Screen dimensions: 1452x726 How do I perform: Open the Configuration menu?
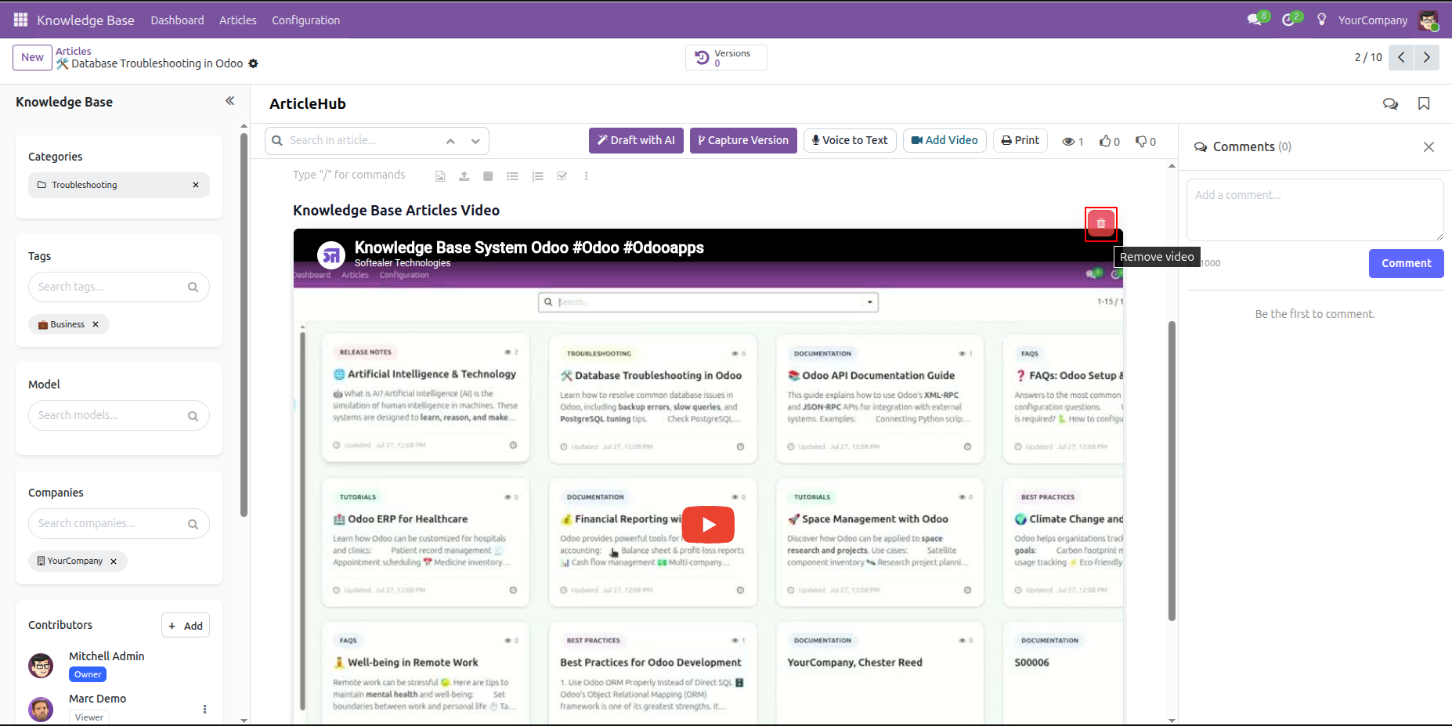(305, 20)
